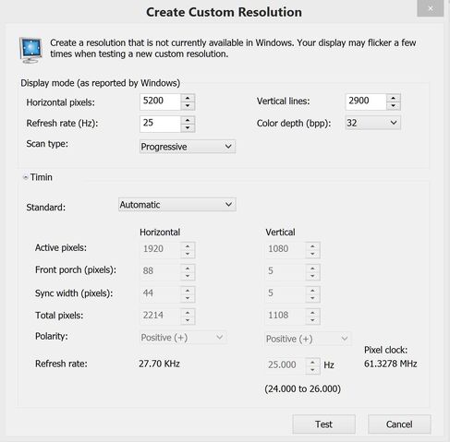This screenshot has width=450, height=442.
Task: Increase the vertical refresh rate 25.000 Hz stepper
Action: pyautogui.click(x=312, y=362)
